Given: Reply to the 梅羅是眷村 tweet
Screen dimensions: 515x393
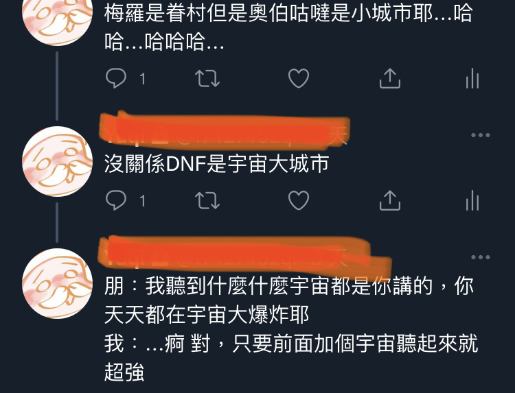Looking at the screenshot, I should point(116,78).
